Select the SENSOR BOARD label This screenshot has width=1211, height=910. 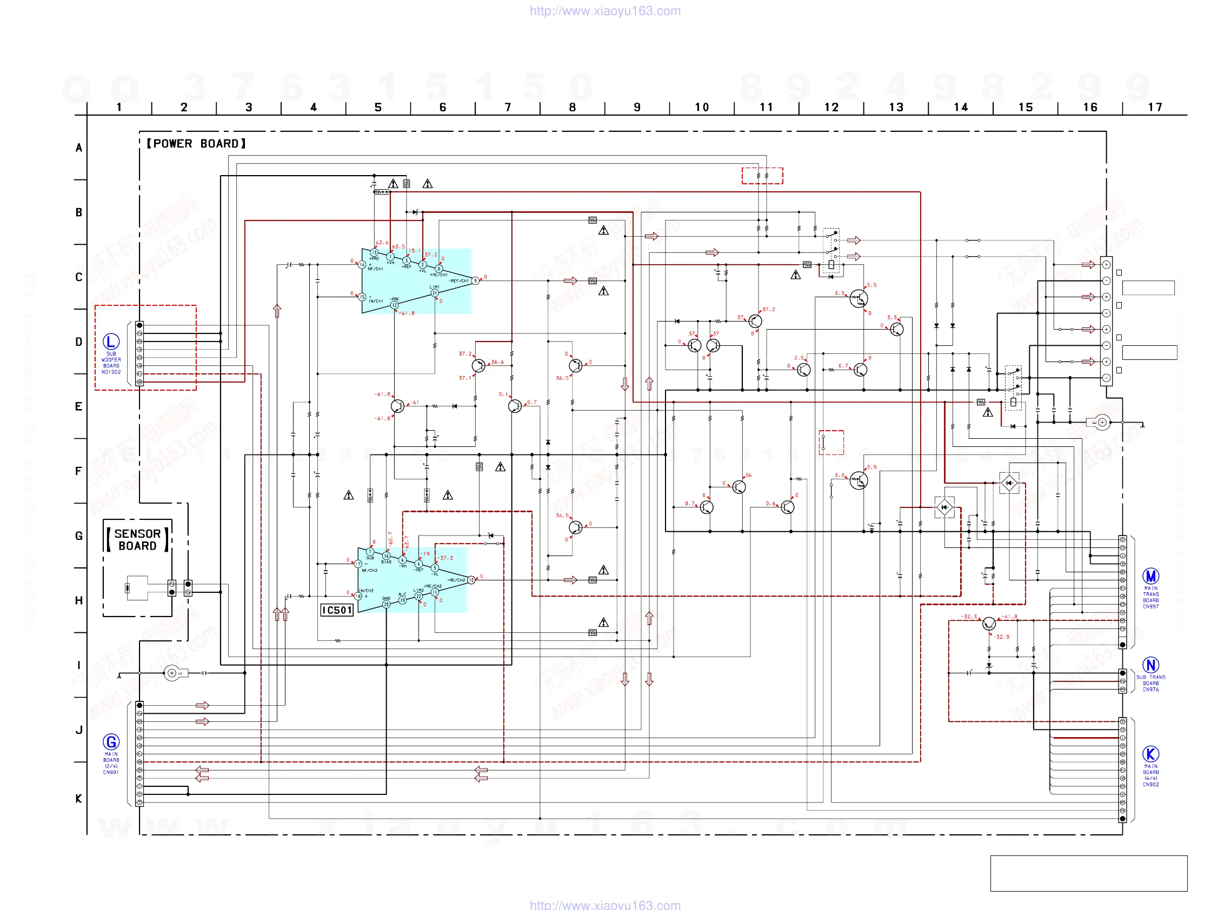click(137, 539)
